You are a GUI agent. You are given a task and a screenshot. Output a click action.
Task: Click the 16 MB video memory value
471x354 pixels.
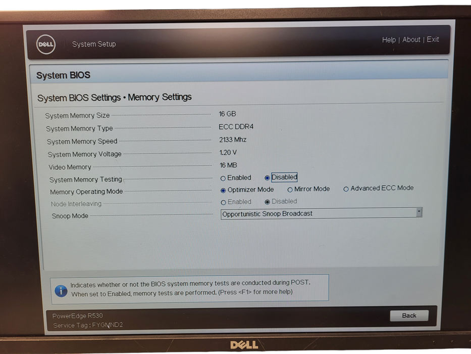[228, 165]
